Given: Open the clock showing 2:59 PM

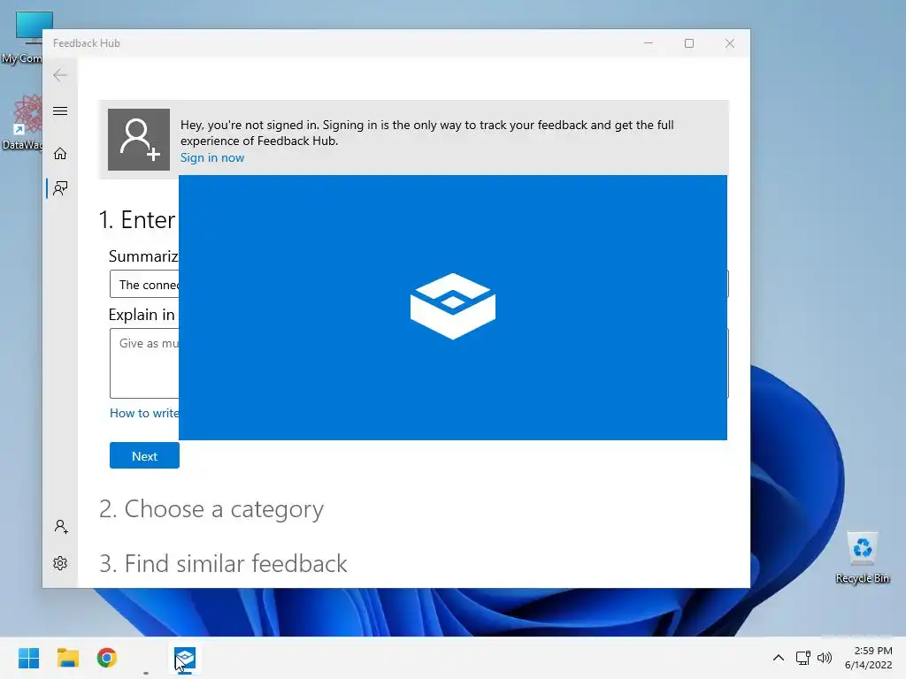Looking at the screenshot, I should tap(868, 658).
